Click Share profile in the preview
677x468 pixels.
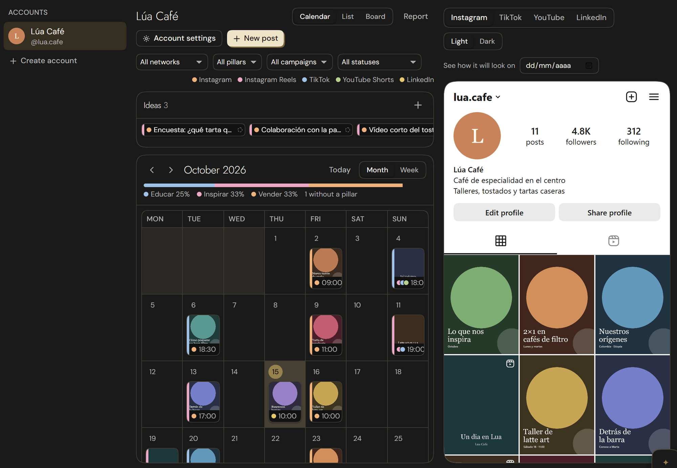(x=609, y=213)
